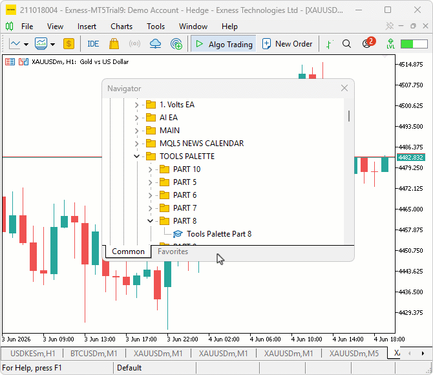
Task: Switch to Navigator Common tab
Action: tap(128, 252)
